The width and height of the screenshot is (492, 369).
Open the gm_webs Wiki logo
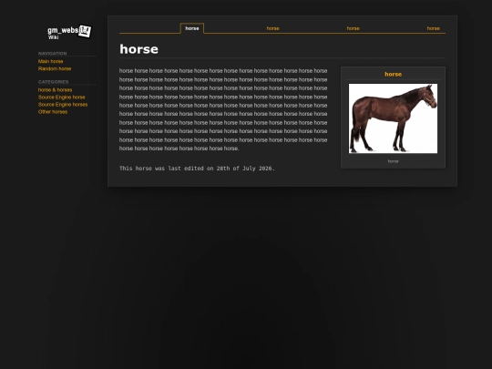point(69,32)
